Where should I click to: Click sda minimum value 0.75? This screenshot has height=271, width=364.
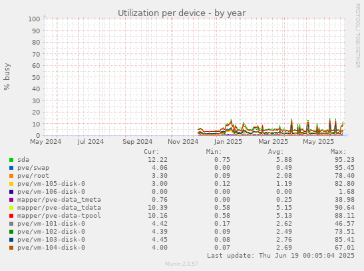point(222,160)
